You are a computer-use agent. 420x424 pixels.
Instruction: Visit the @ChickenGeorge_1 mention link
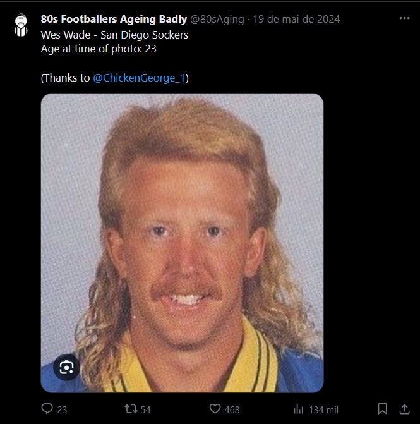(x=139, y=78)
